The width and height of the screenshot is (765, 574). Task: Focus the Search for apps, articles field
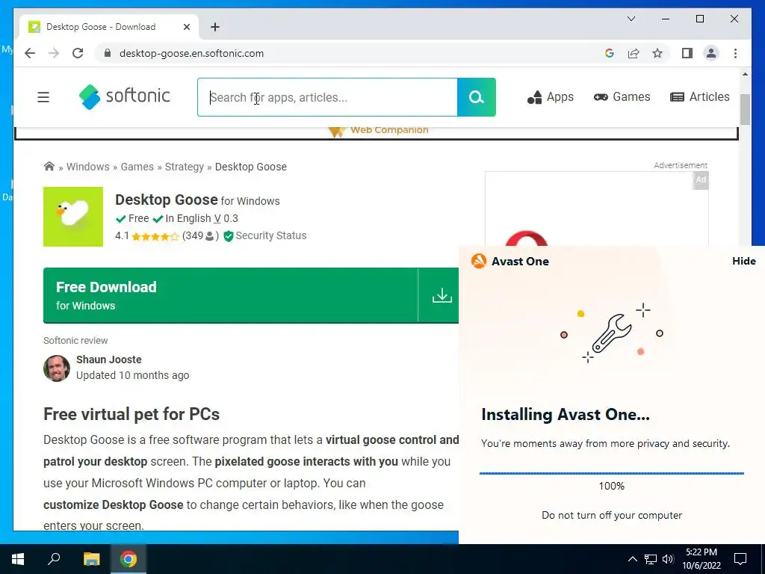(x=327, y=97)
